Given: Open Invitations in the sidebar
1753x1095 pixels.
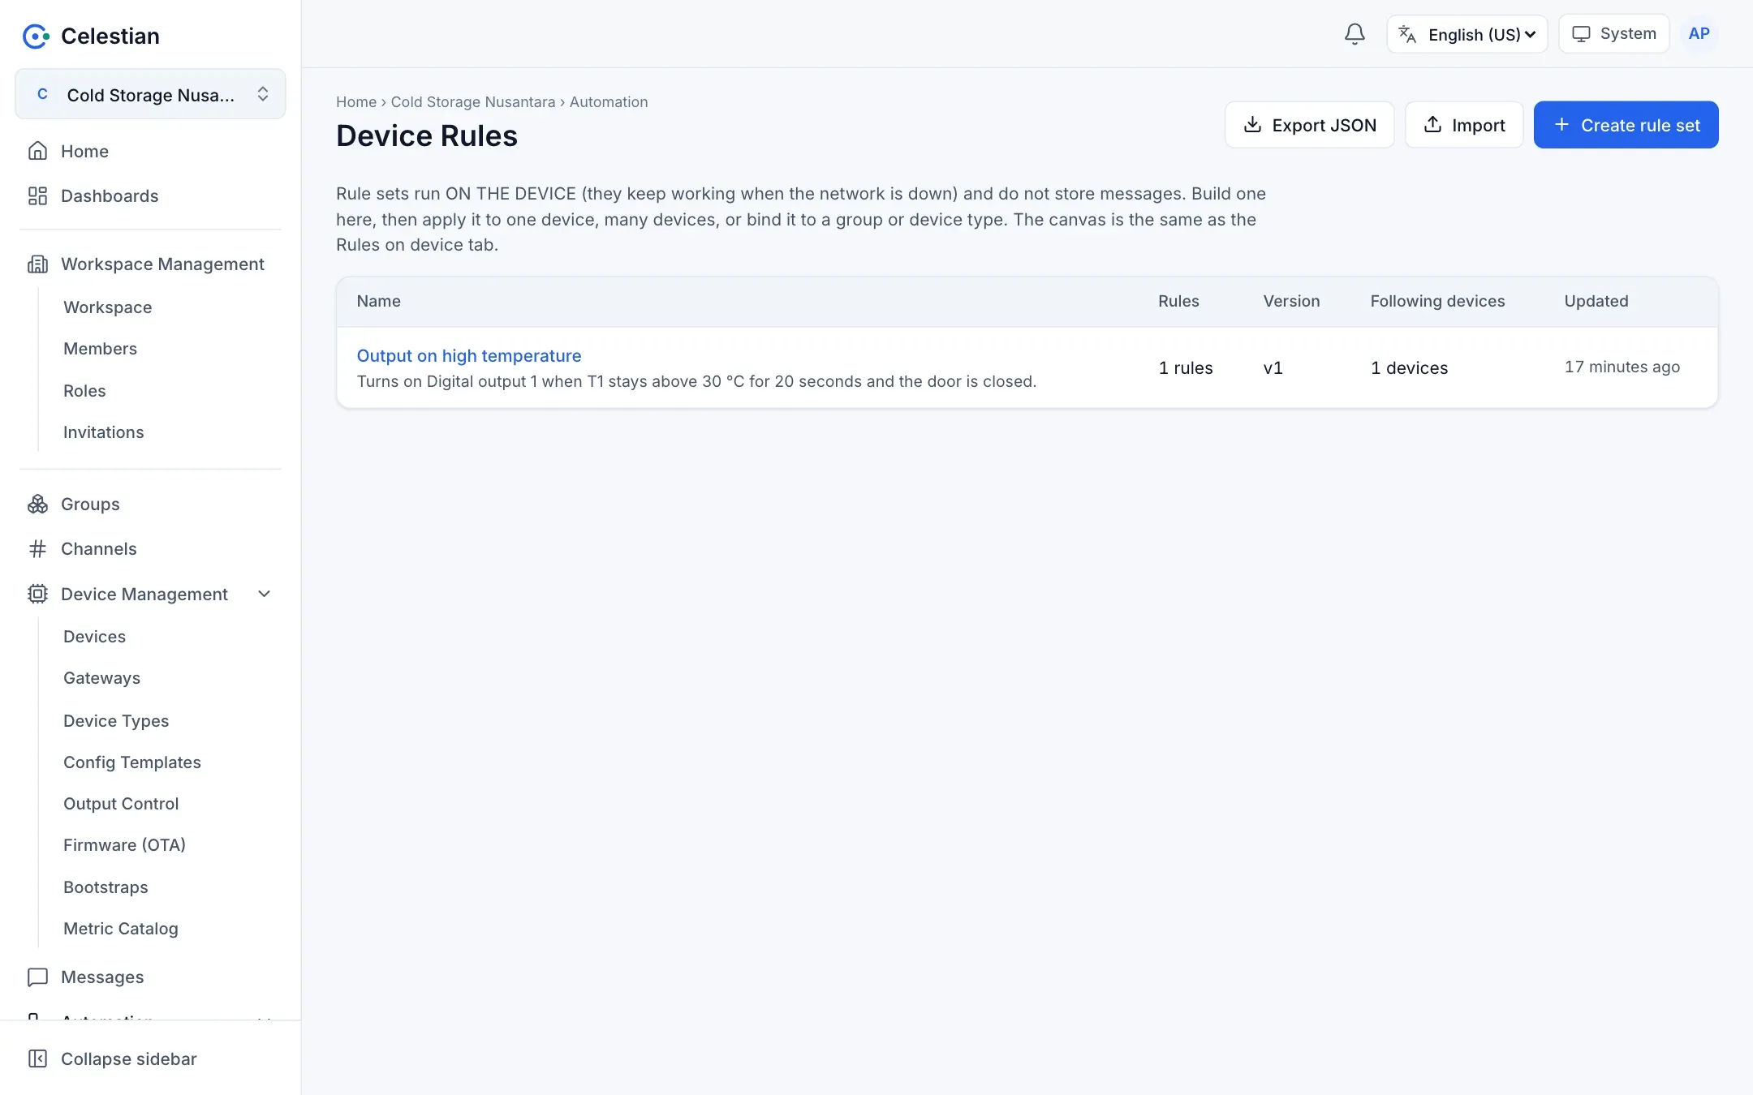Looking at the screenshot, I should pyautogui.click(x=104, y=432).
